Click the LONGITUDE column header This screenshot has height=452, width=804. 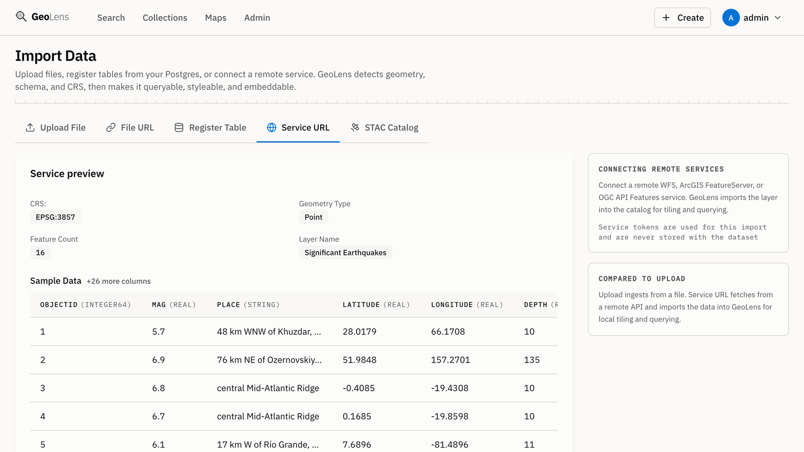tap(467, 305)
